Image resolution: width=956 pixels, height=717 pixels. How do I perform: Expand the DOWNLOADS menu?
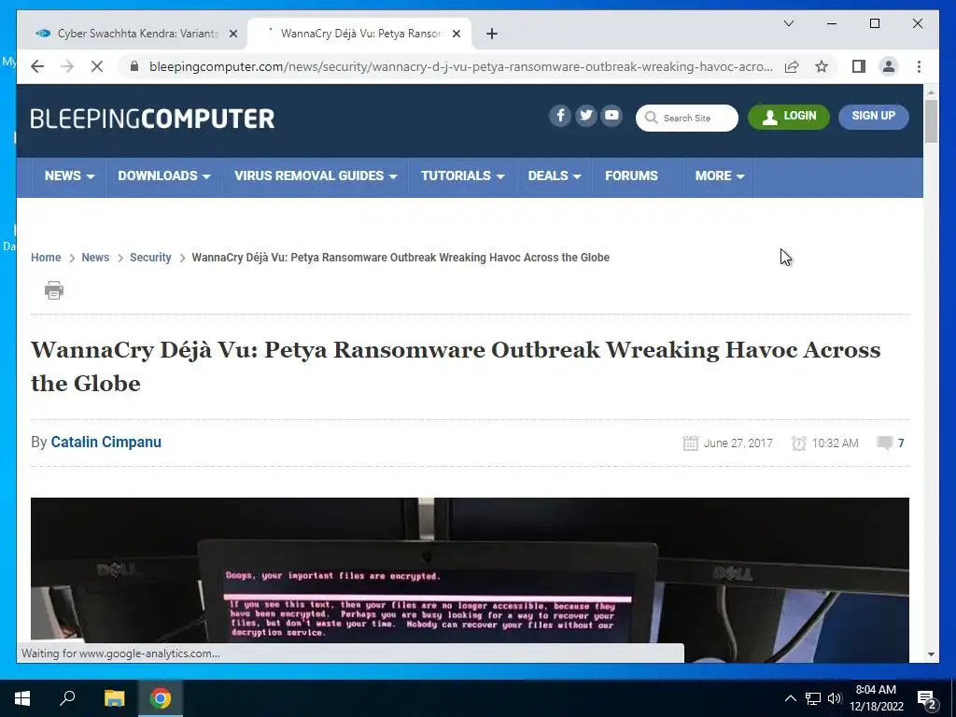pyautogui.click(x=163, y=176)
